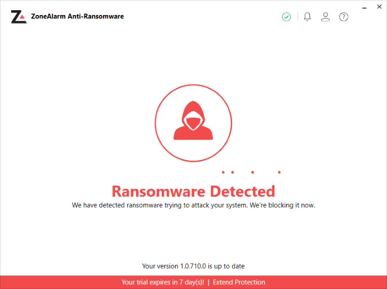This screenshot has height=289, width=387.
Task: Click the "ZoneAlarm Anti-Ransomware" title text
Action: coord(77,16)
